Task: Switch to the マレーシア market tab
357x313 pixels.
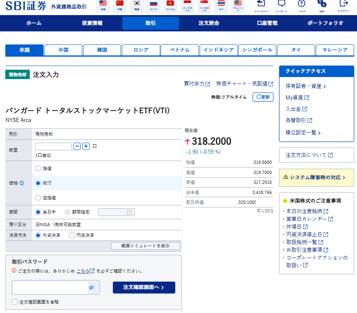Action: click(335, 50)
